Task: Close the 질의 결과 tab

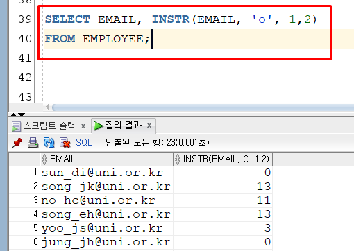Action: pyautogui.click(x=149, y=125)
